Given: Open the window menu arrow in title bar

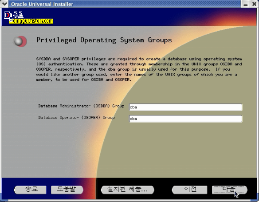Looking at the screenshot, I should 4,4.
